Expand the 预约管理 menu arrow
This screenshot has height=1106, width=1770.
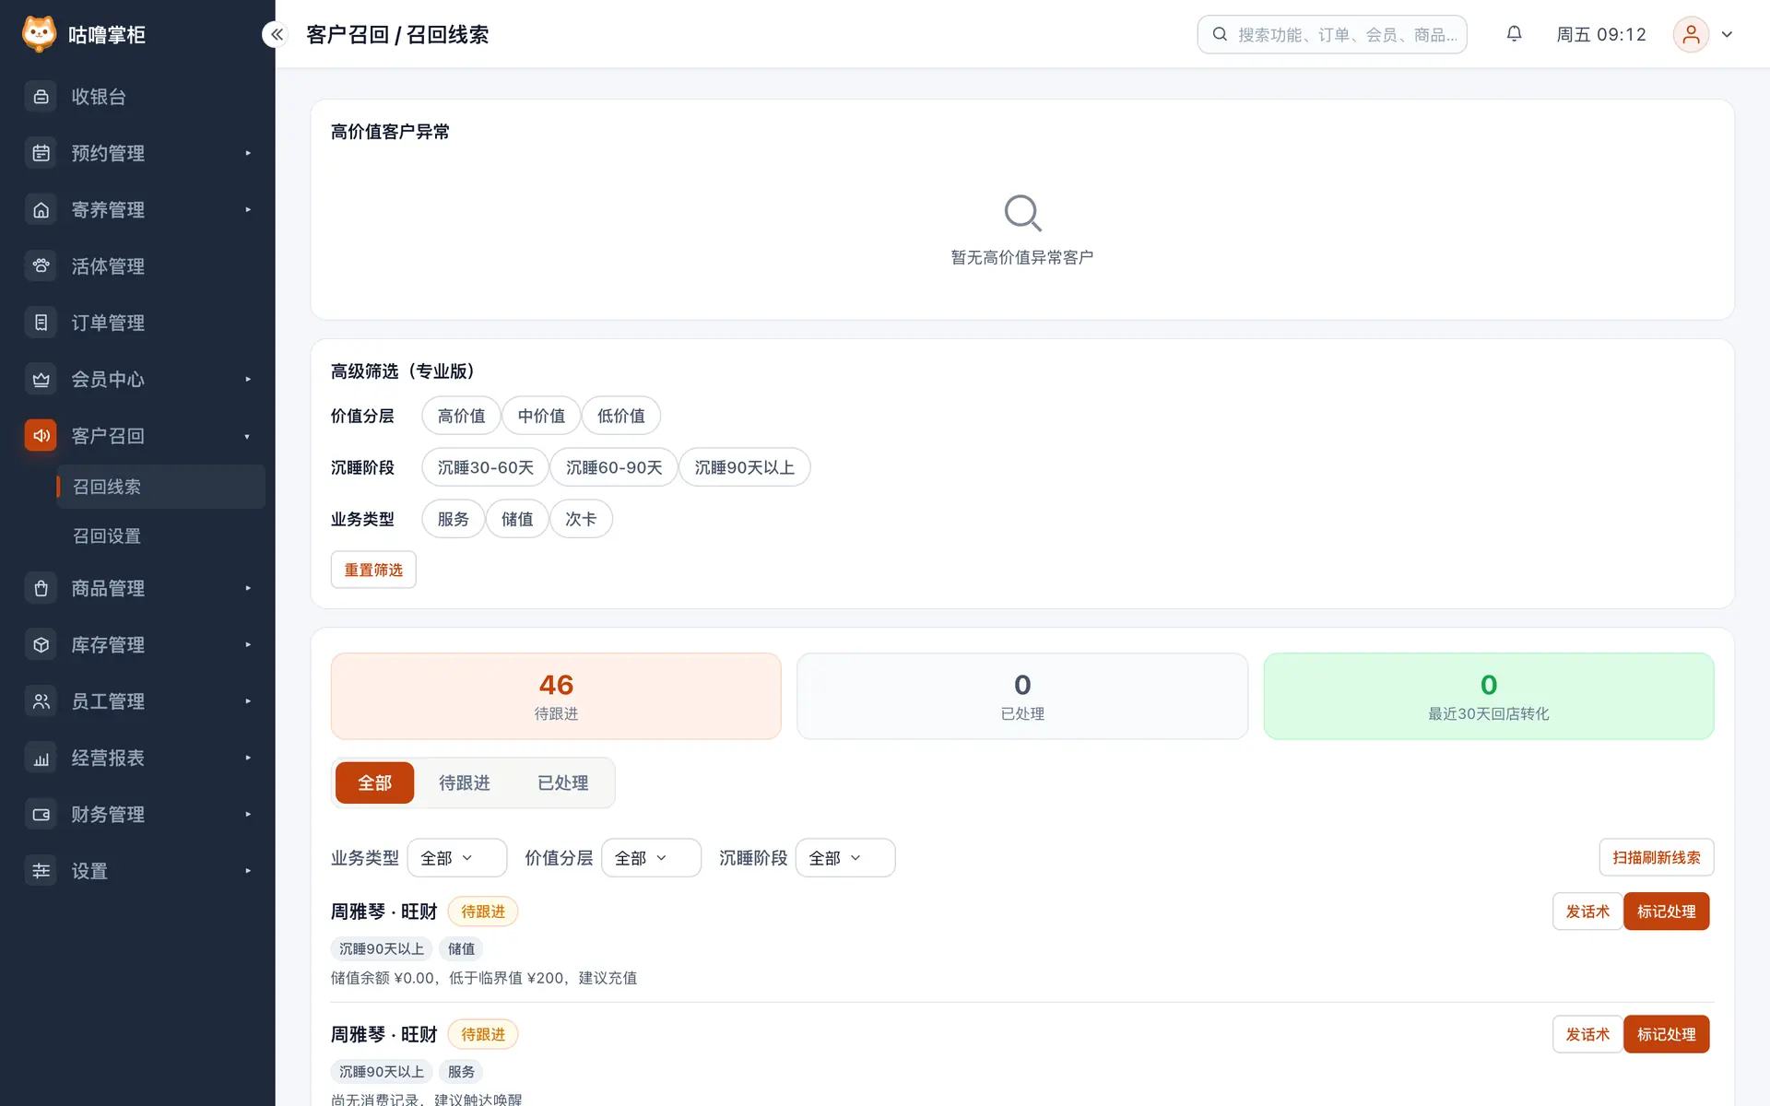248,153
